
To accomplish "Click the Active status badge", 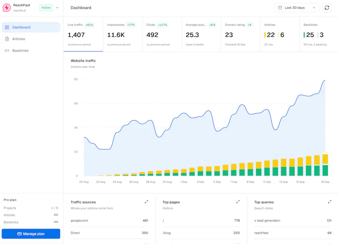I will pyautogui.click(x=46, y=8).
